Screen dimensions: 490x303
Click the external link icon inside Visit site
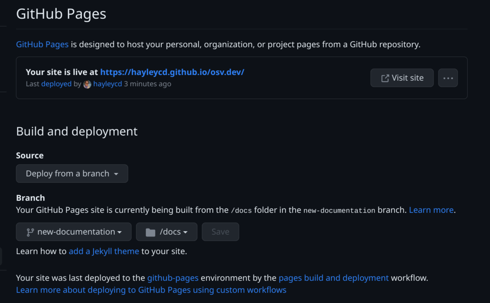click(x=384, y=78)
